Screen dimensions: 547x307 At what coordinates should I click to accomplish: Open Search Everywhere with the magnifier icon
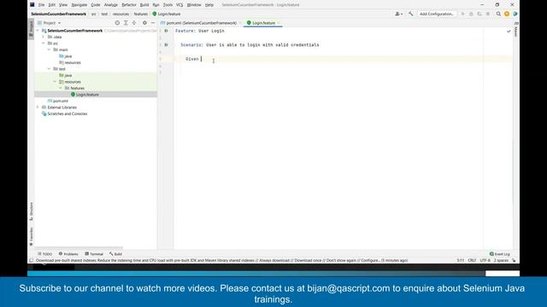click(498, 14)
